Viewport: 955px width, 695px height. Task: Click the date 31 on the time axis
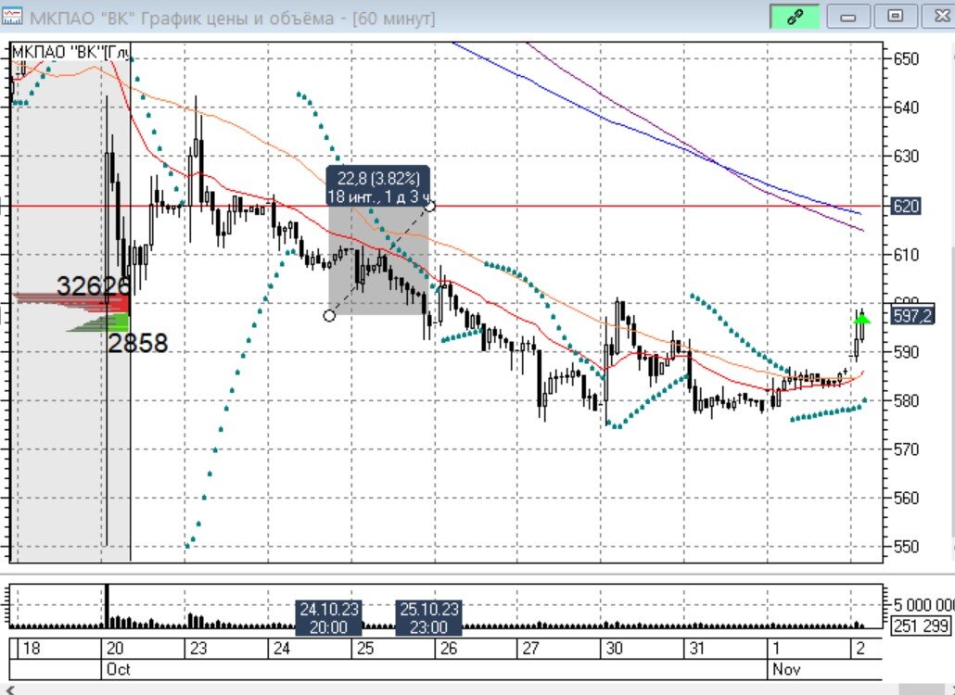pos(696,649)
